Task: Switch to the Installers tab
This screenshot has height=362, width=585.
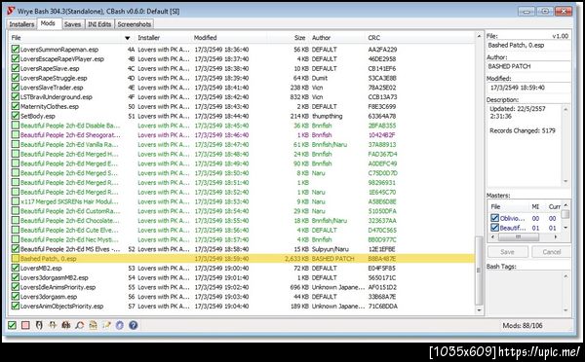Action: point(21,24)
